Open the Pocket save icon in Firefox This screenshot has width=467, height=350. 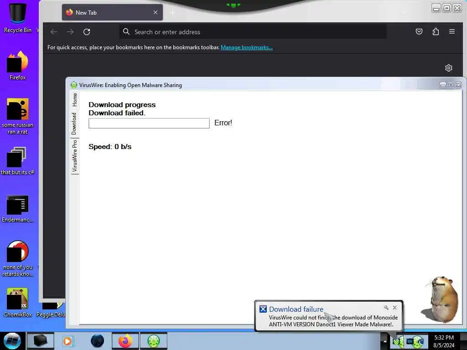pos(419,31)
